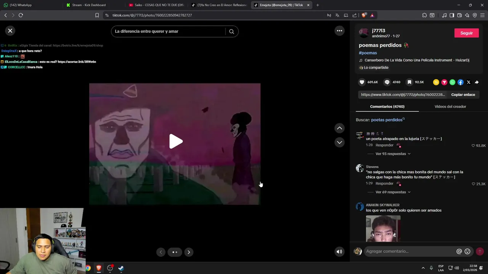Click ANAKIN SKYWALKER username
The width and height of the screenshot is (488, 274).
coord(382,205)
